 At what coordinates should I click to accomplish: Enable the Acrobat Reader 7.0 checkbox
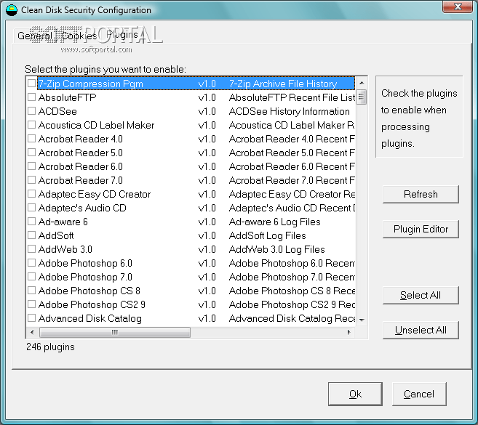pos(32,180)
